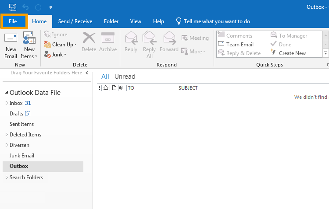Collapse the folder pane with the chevron
Screen dimensions: 329x209
pyautogui.click(x=87, y=73)
